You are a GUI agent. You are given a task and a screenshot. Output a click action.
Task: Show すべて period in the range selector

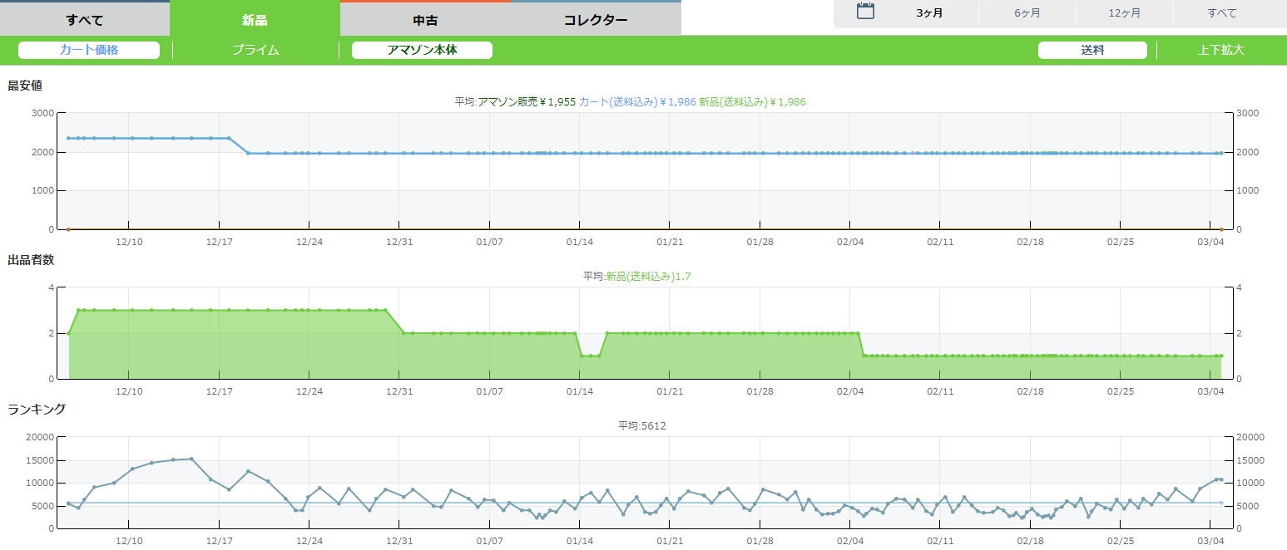tap(1221, 13)
